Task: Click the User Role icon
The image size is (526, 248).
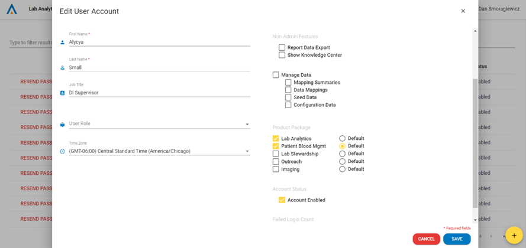Action: pos(63,124)
